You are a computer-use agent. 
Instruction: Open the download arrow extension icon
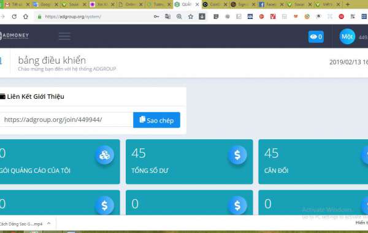202,17
